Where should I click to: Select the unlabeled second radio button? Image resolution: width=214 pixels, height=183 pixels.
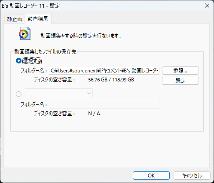[18, 94]
